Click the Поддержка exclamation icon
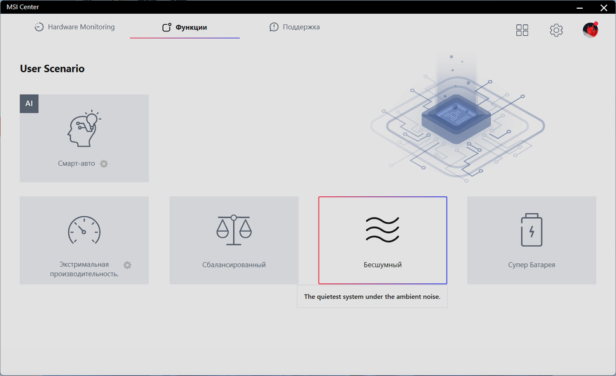 click(x=274, y=27)
